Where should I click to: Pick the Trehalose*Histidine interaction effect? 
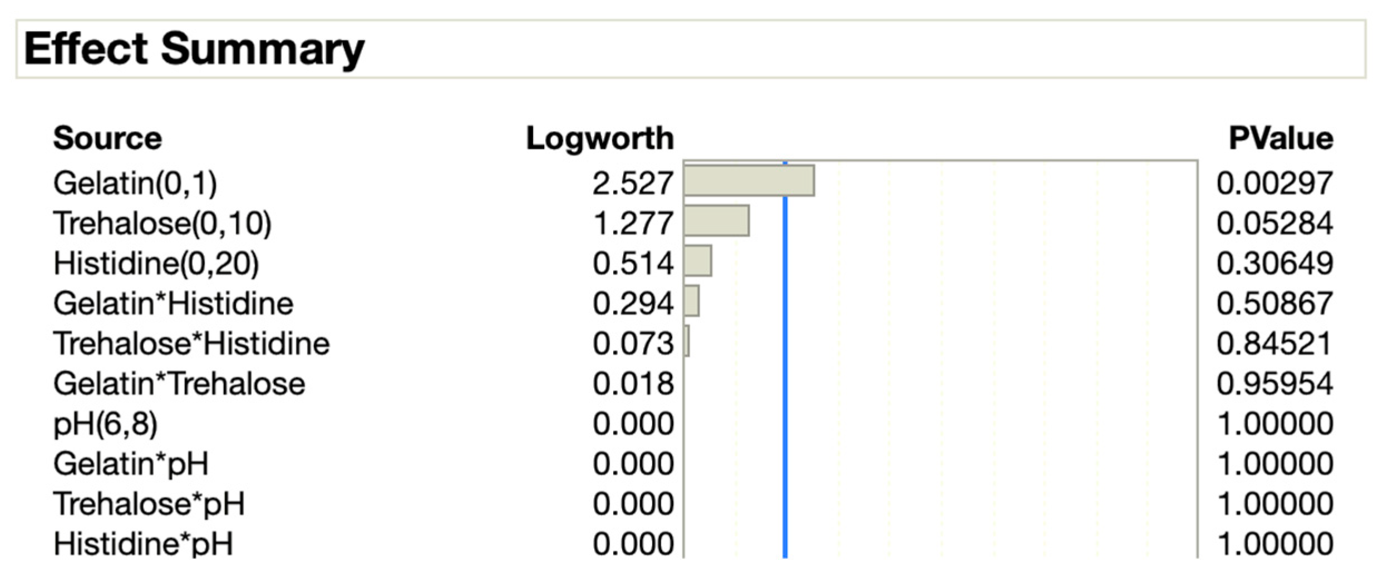191,344
